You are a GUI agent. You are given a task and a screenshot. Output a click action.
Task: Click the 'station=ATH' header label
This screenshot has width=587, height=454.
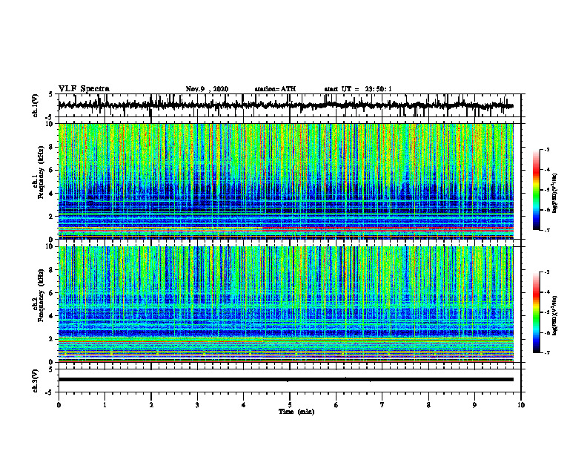tap(275, 89)
